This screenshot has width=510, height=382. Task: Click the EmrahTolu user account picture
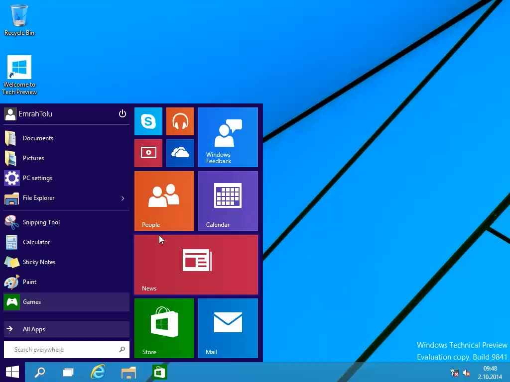(x=10, y=114)
